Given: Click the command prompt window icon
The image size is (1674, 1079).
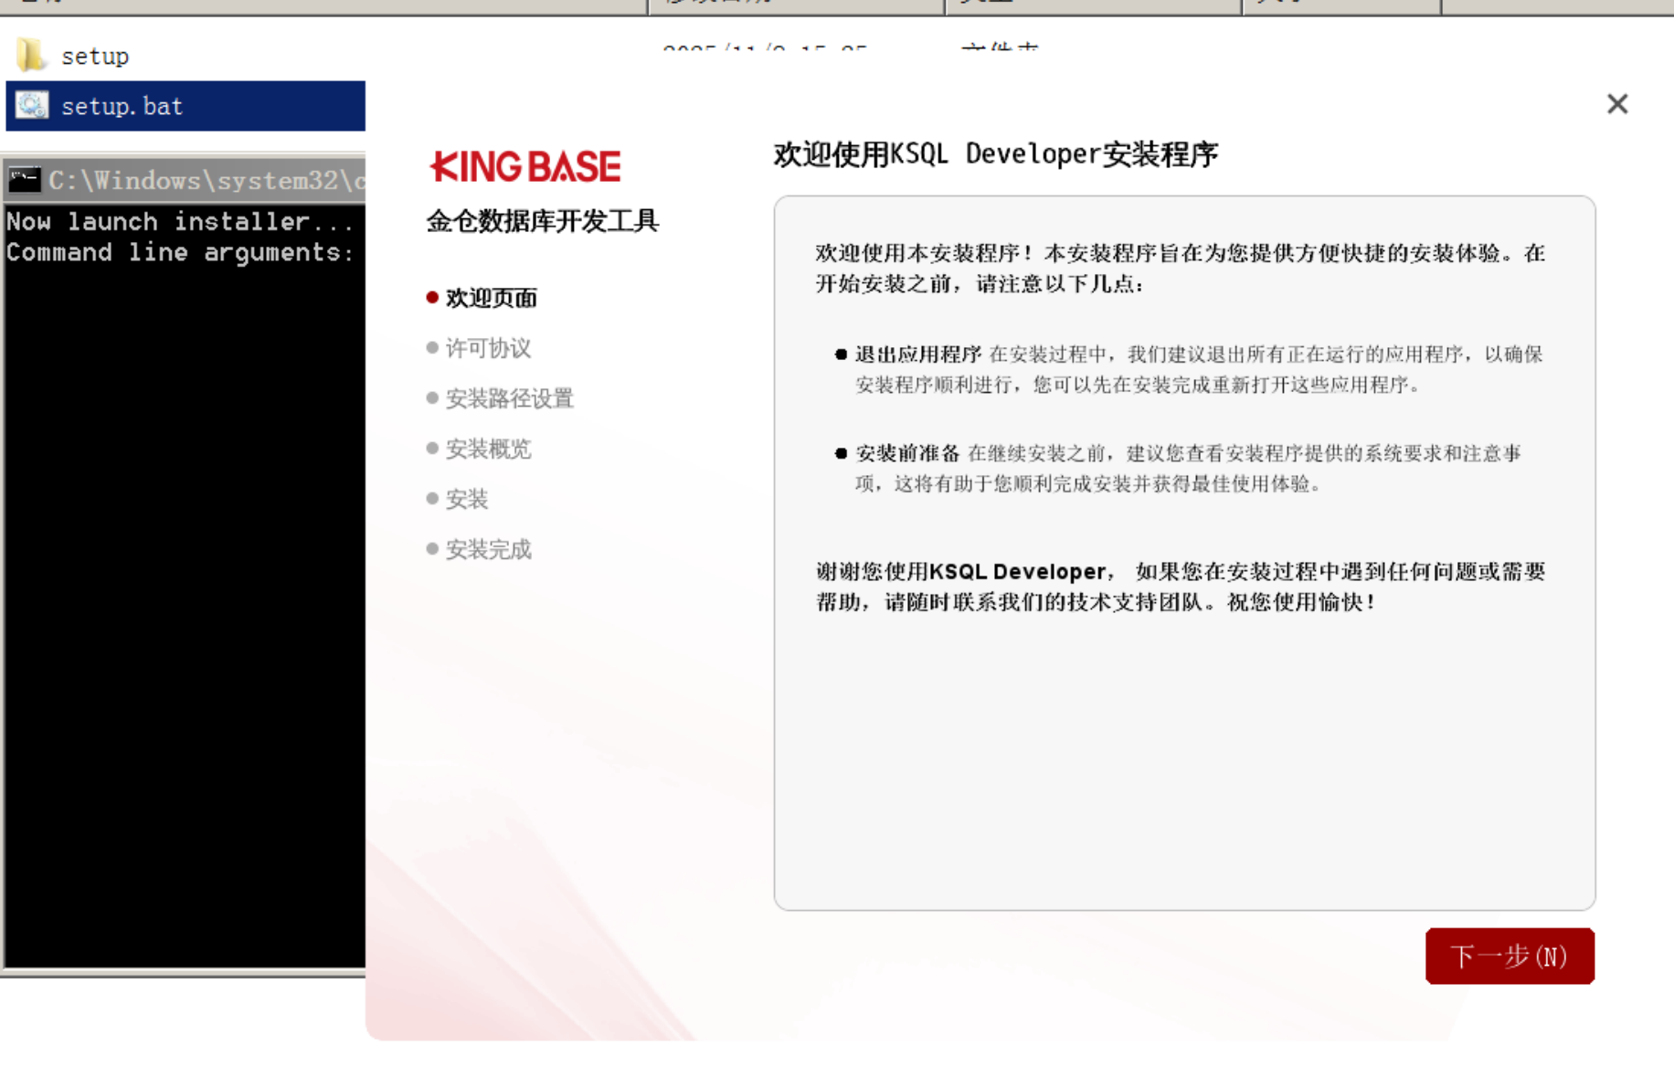Looking at the screenshot, I should pyautogui.click(x=24, y=180).
